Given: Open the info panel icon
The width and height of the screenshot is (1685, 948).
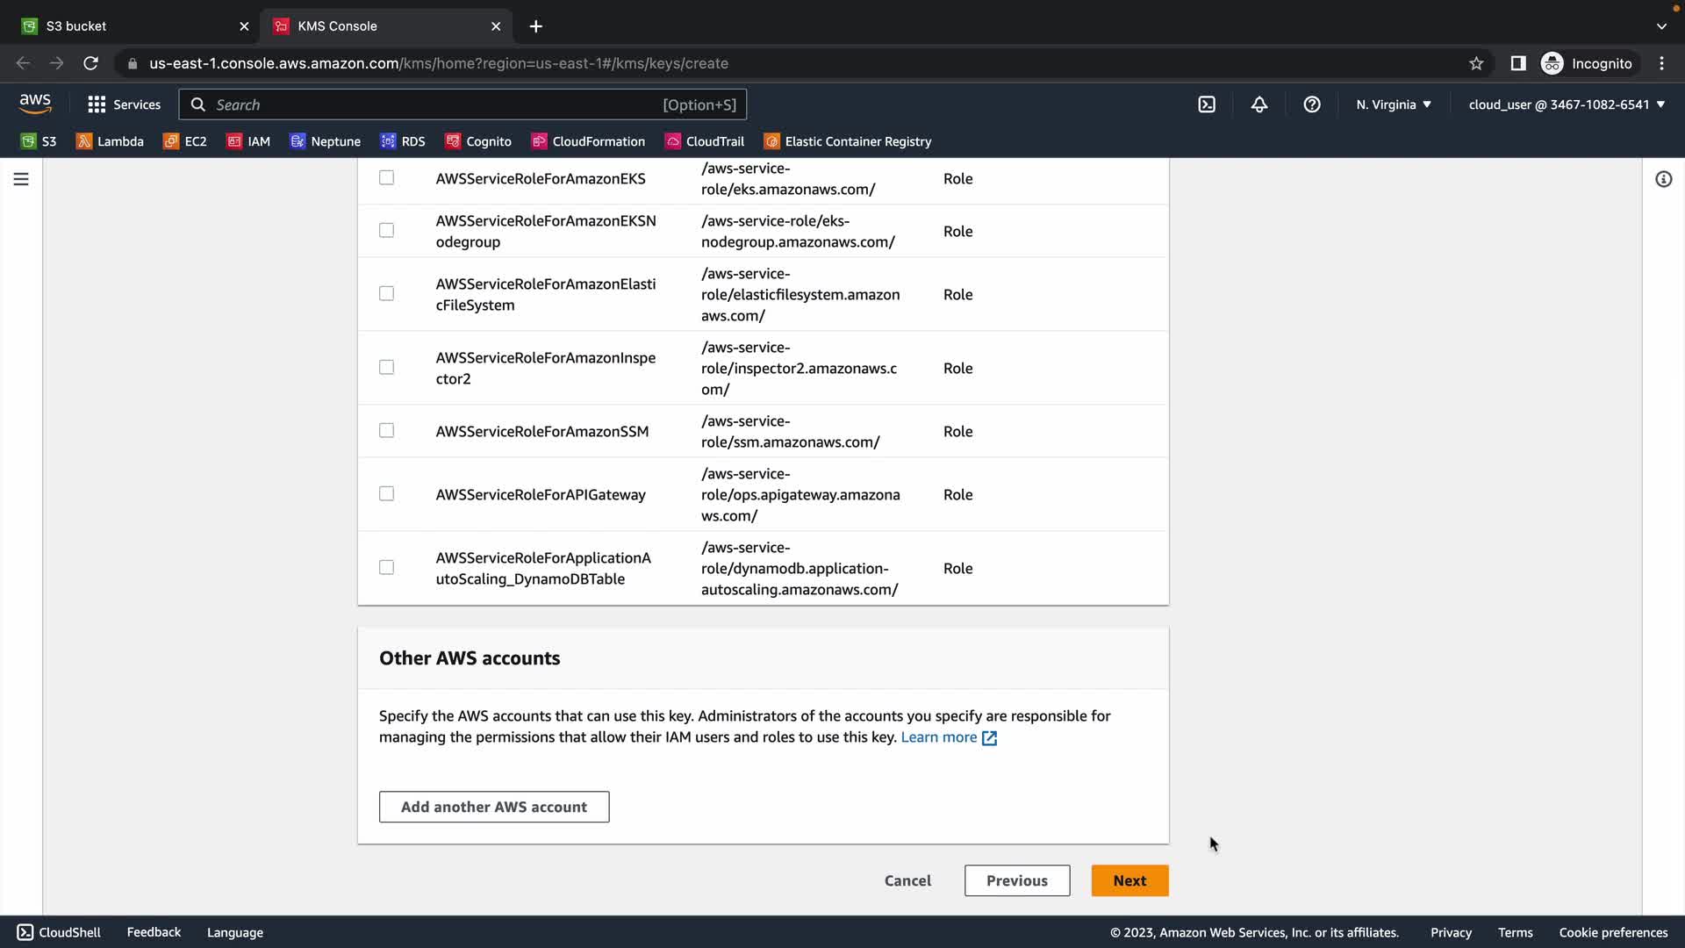Looking at the screenshot, I should pos(1663,179).
